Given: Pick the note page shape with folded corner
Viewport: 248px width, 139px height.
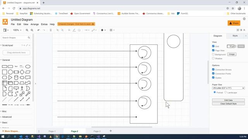Looking at the screenshot, I should tap(4, 88).
